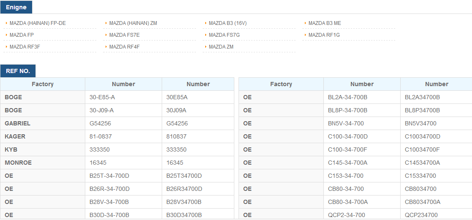
Task: Click OE number B28V-34-700B
Action: click(109, 202)
